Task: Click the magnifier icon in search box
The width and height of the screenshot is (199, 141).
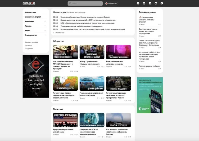Action: 70,3
